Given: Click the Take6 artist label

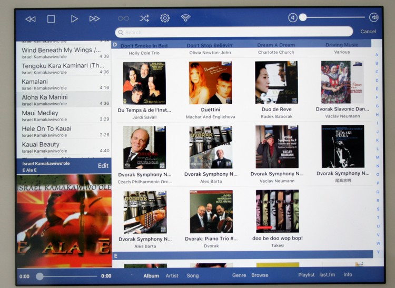Looking at the screenshot, I should point(278,245).
